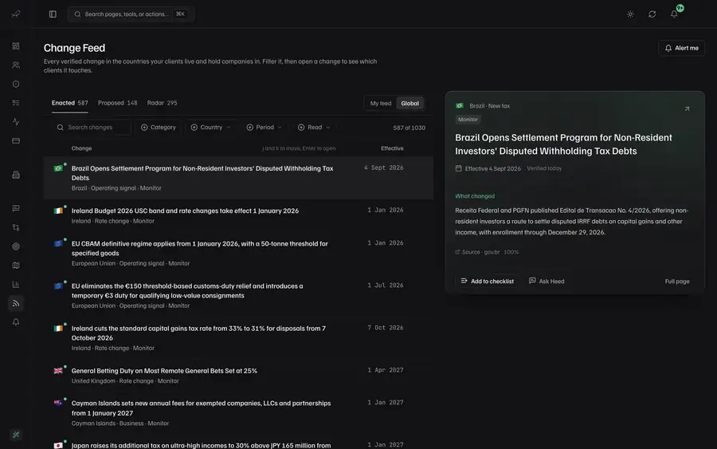
Task: Open Japan additional tax on incomes row
Action: coord(238,443)
